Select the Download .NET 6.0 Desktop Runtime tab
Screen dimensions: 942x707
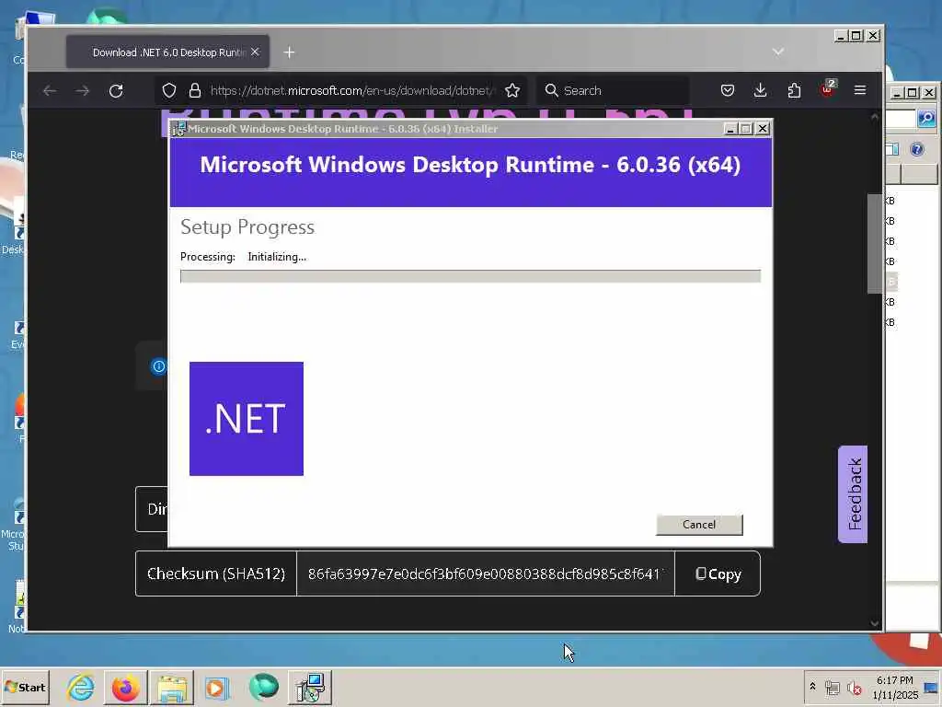click(167, 52)
